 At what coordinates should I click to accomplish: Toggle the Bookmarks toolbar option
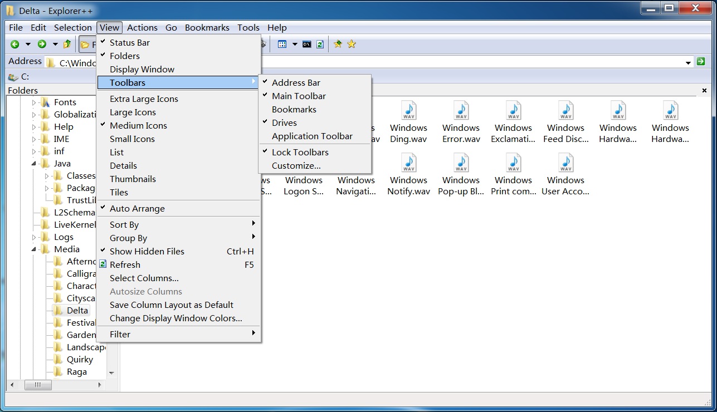(294, 110)
